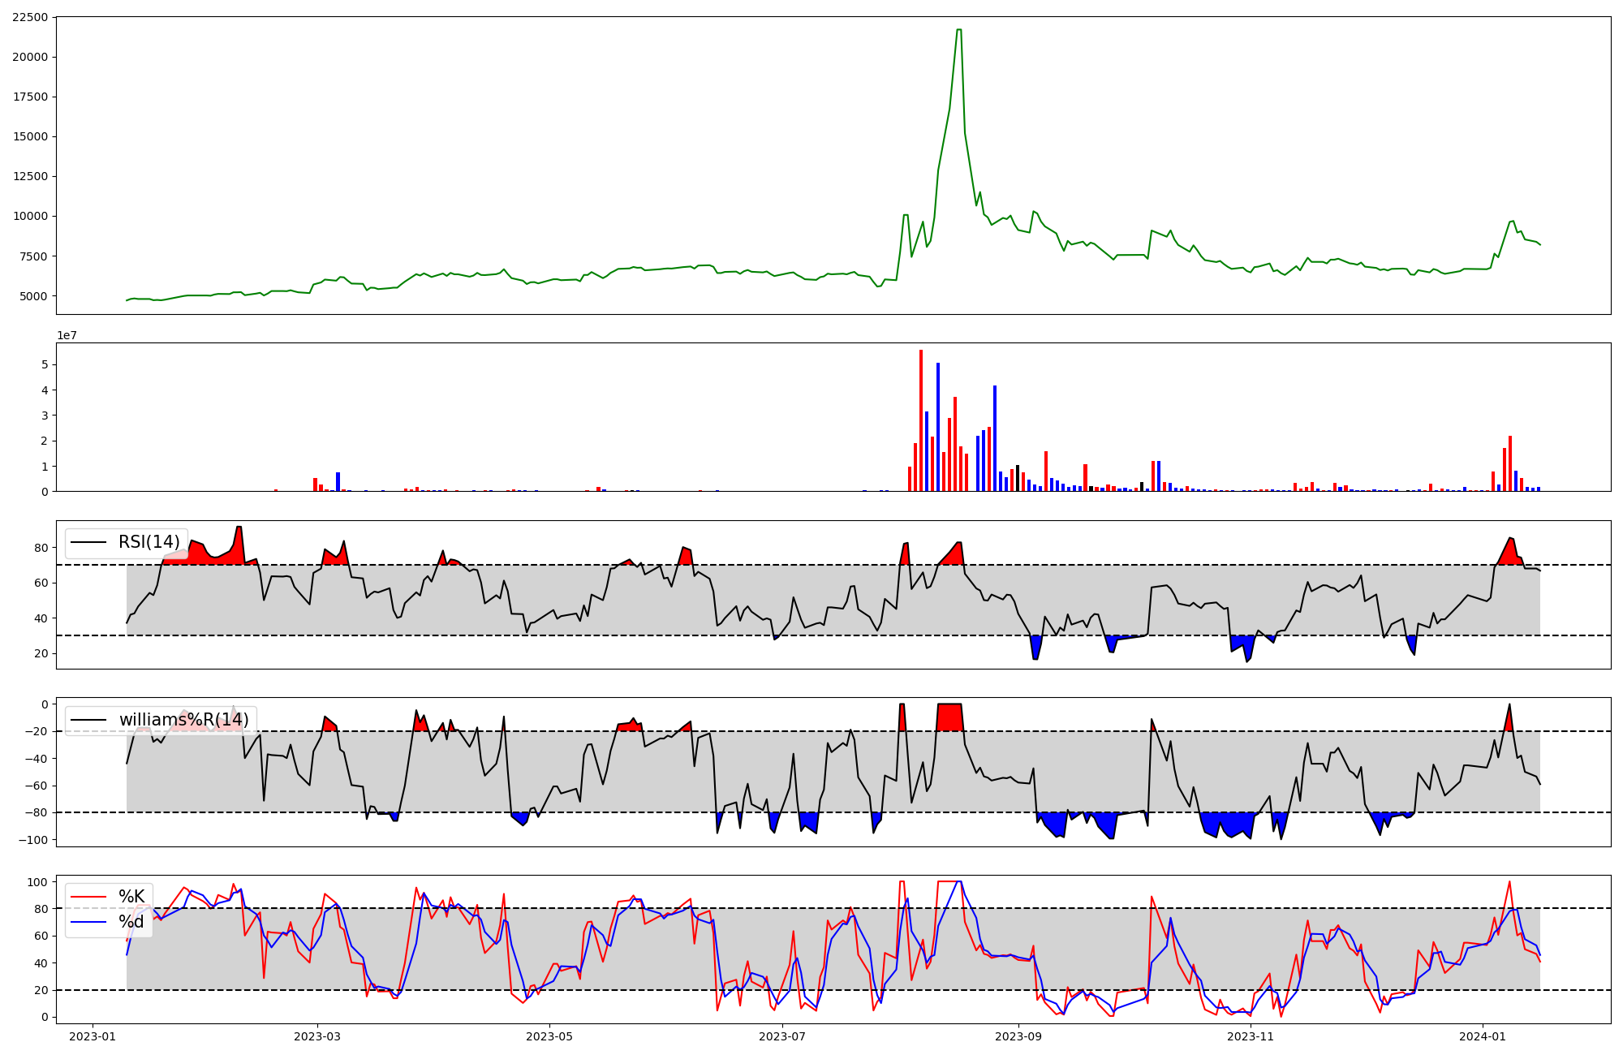Click the 12500 price axis tick label

[x=30, y=177]
